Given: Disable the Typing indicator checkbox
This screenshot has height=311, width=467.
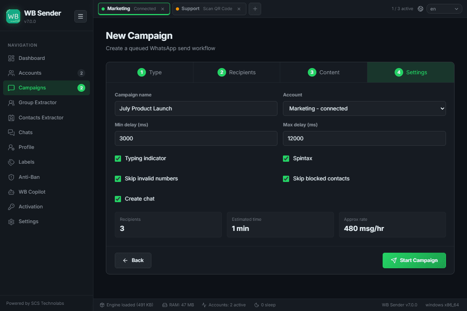Looking at the screenshot, I should pyautogui.click(x=118, y=159).
